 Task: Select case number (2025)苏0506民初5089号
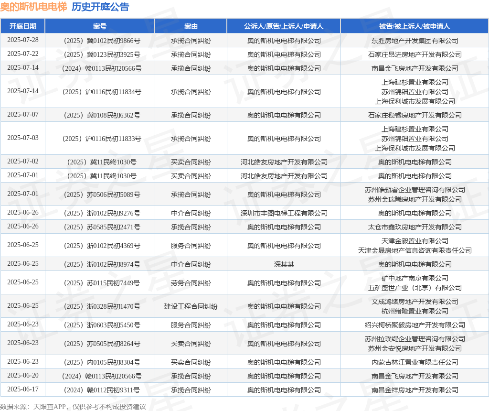coord(102,195)
